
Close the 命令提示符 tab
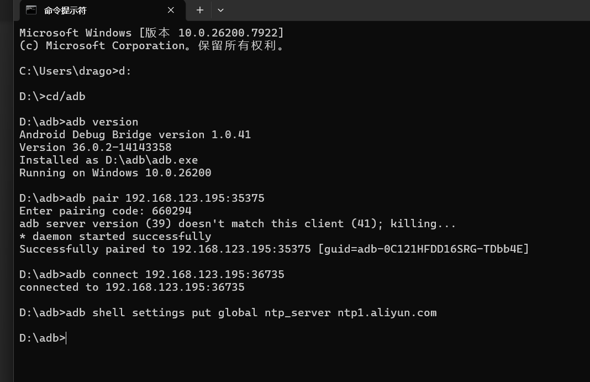171,10
